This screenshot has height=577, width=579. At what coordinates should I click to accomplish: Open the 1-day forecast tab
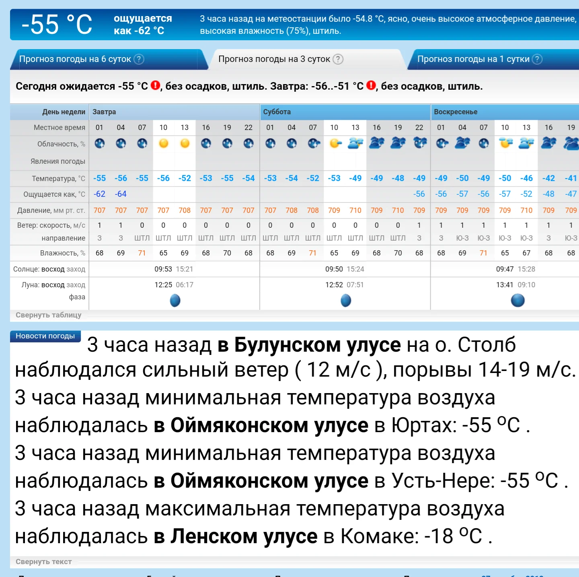474,59
